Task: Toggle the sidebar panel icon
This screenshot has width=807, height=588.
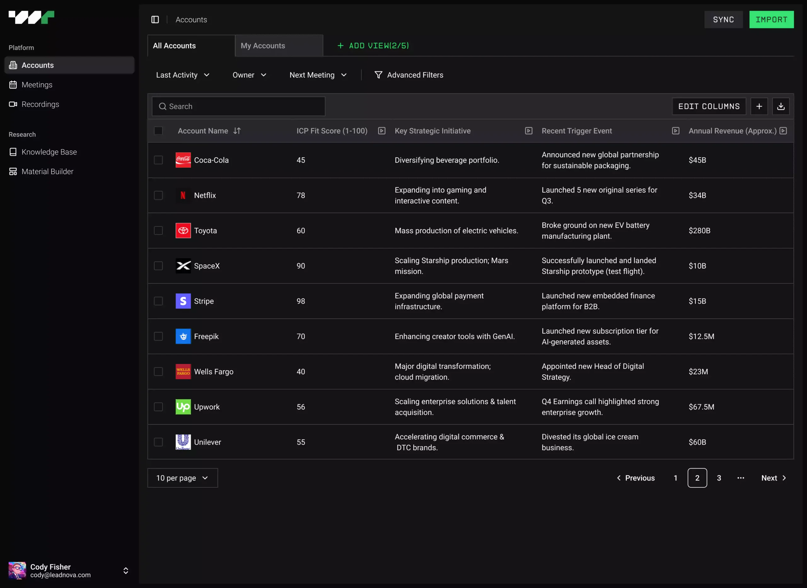Action: click(155, 20)
